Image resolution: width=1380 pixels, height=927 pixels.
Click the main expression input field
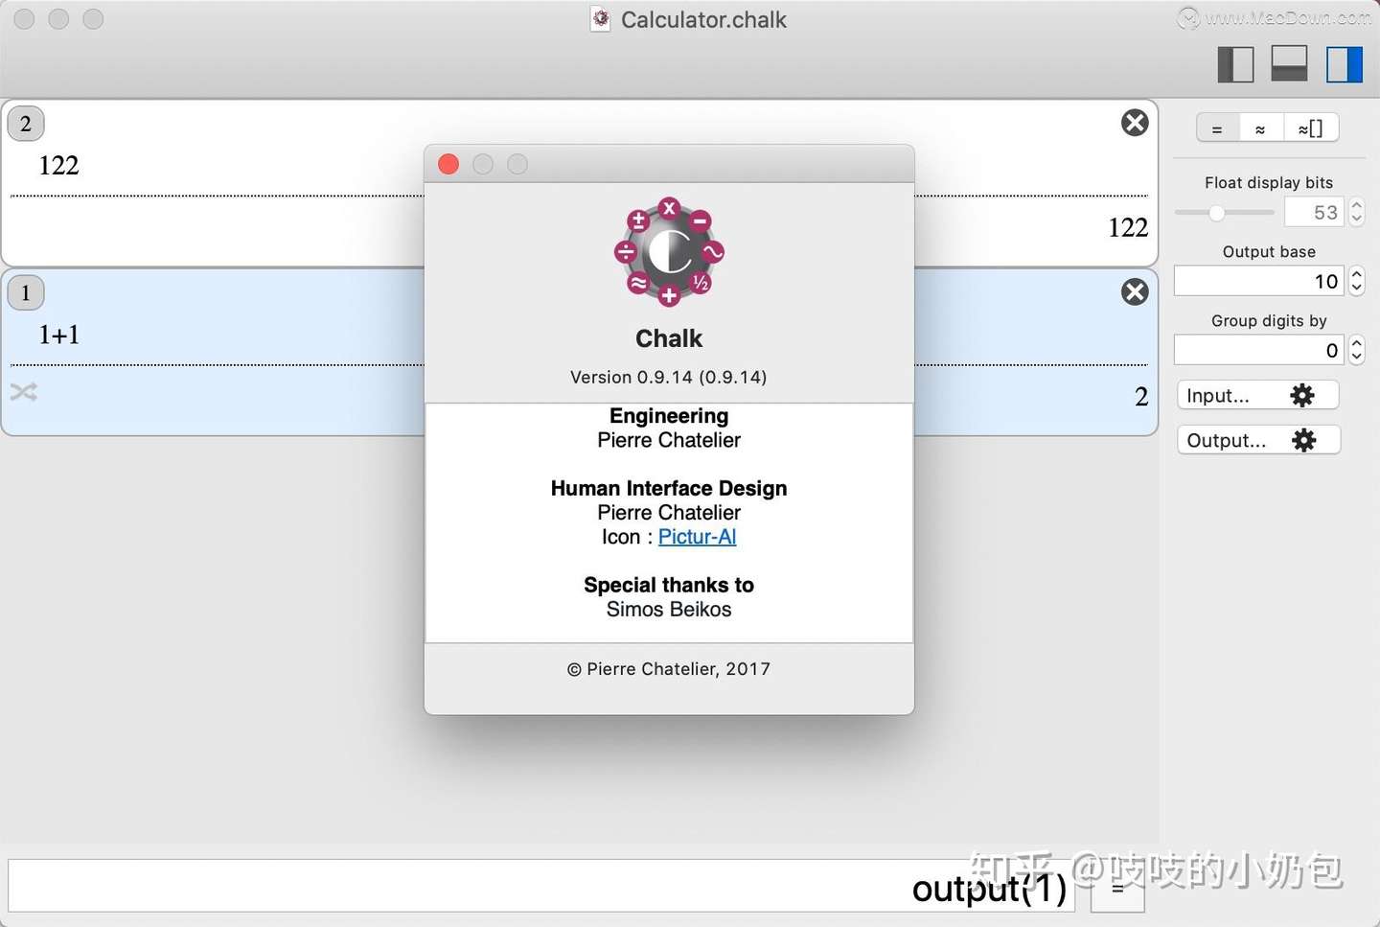click(541, 886)
